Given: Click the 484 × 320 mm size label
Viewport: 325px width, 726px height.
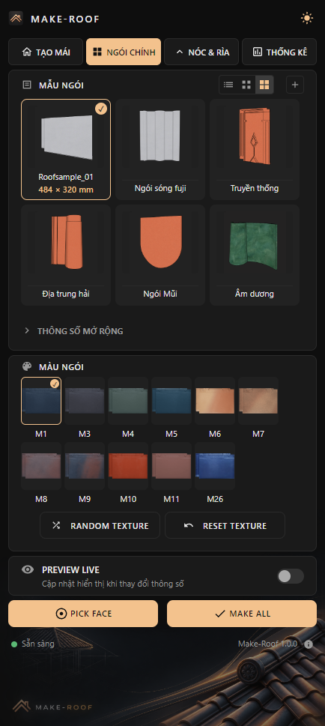Looking at the screenshot, I should [66, 190].
